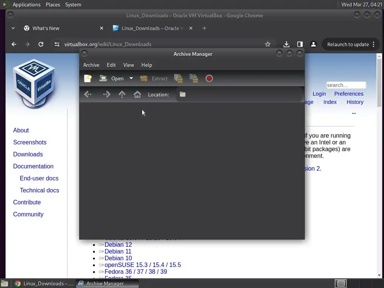This screenshot has height=288, width=384.
Task: Click the page width toggle arrow
Action: [354, 113]
